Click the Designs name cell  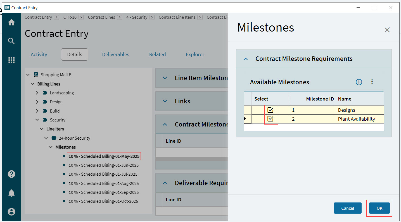tap(359, 110)
